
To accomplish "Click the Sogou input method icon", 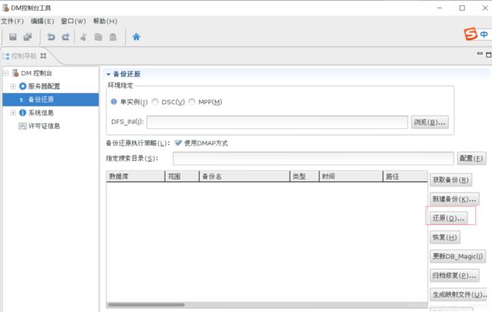I will click(470, 34).
